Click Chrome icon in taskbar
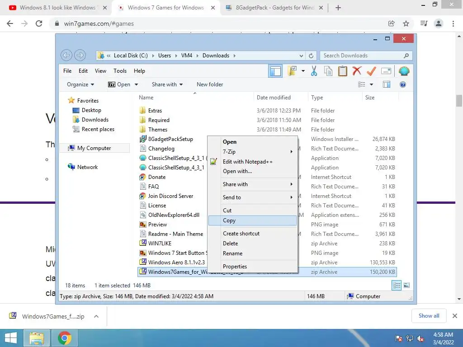 65,338
